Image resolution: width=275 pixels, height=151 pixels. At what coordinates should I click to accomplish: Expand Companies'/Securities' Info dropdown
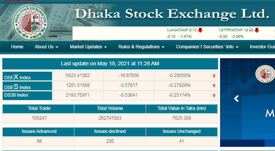(207, 47)
